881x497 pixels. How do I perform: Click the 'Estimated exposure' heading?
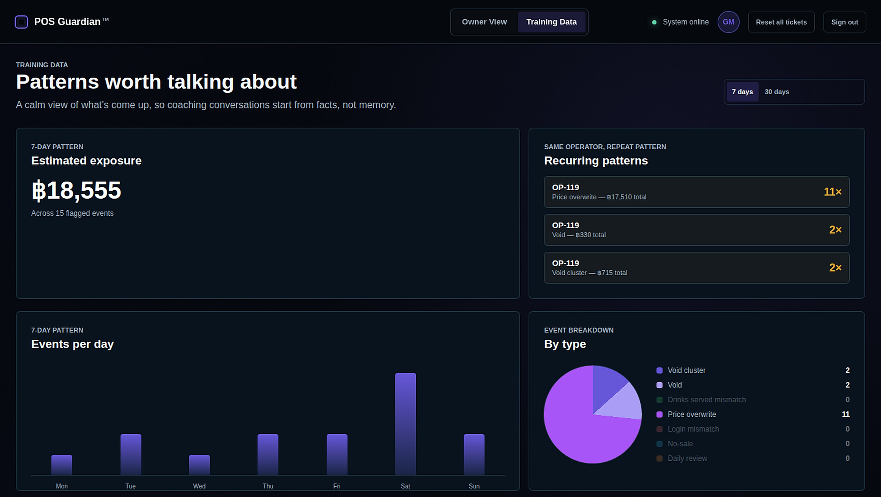(x=86, y=161)
